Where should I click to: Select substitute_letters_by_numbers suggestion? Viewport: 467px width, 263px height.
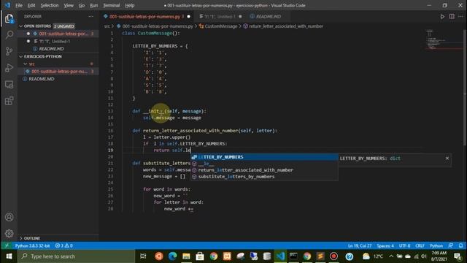[264, 177]
